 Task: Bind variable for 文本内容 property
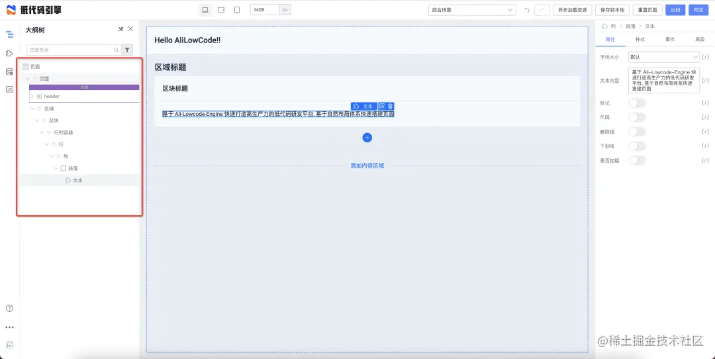click(x=706, y=80)
